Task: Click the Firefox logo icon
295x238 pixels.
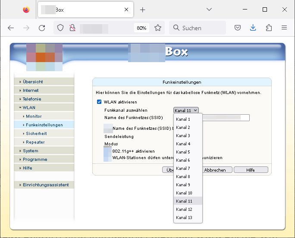Action: tap(26, 9)
